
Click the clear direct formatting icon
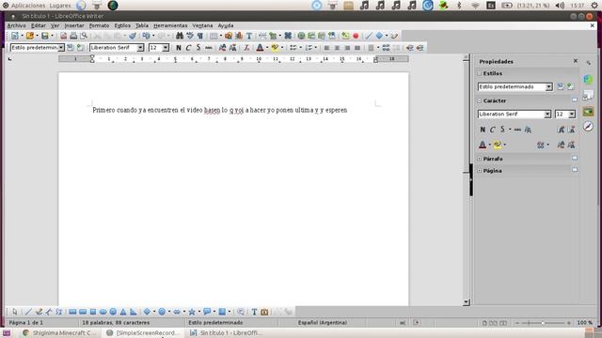[x=246, y=48]
